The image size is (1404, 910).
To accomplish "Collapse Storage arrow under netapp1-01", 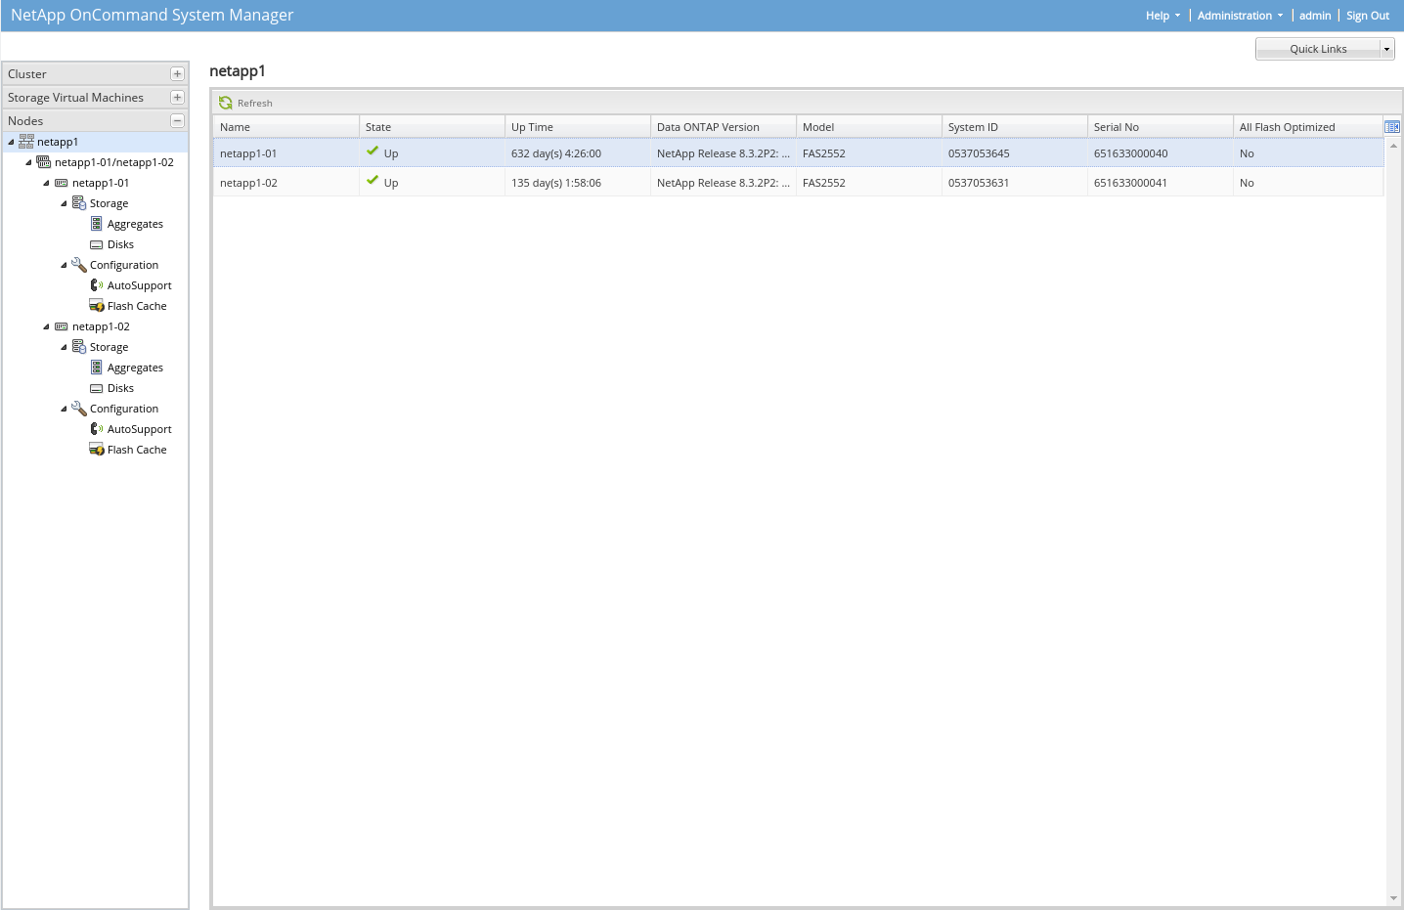I will point(64,204).
